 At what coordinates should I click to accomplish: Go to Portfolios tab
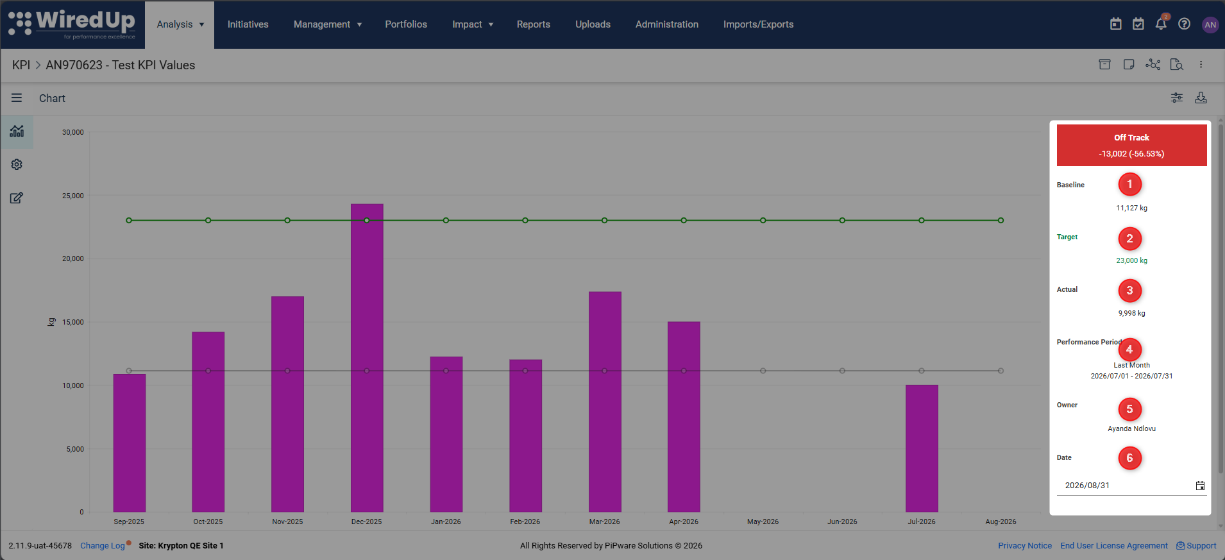point(406,24)
